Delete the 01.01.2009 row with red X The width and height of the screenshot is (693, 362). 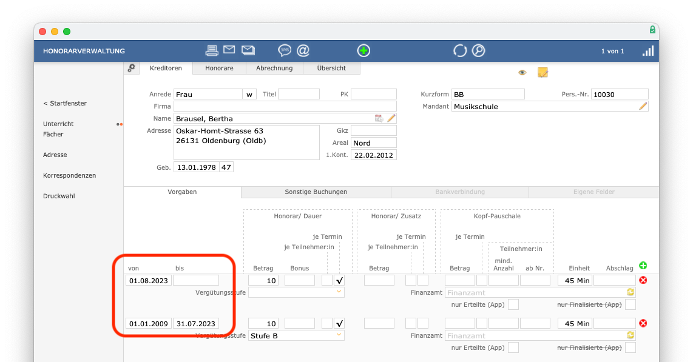coord(643,323)
